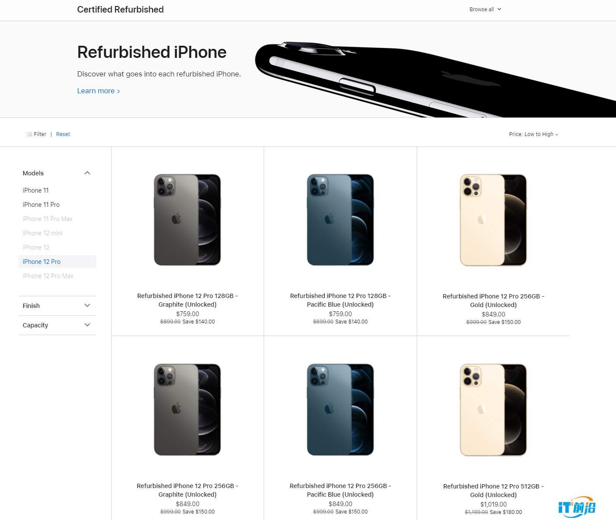Select iPhone 11 Pro model filter
The image size is (616, 520).
(x=41, y=205)
